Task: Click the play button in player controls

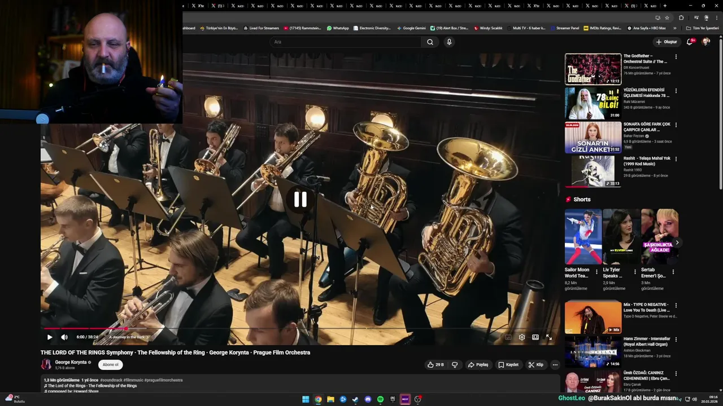Action: 50,337
